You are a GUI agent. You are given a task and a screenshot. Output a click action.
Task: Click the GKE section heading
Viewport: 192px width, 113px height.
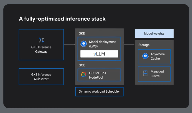[x=81, y=33]
